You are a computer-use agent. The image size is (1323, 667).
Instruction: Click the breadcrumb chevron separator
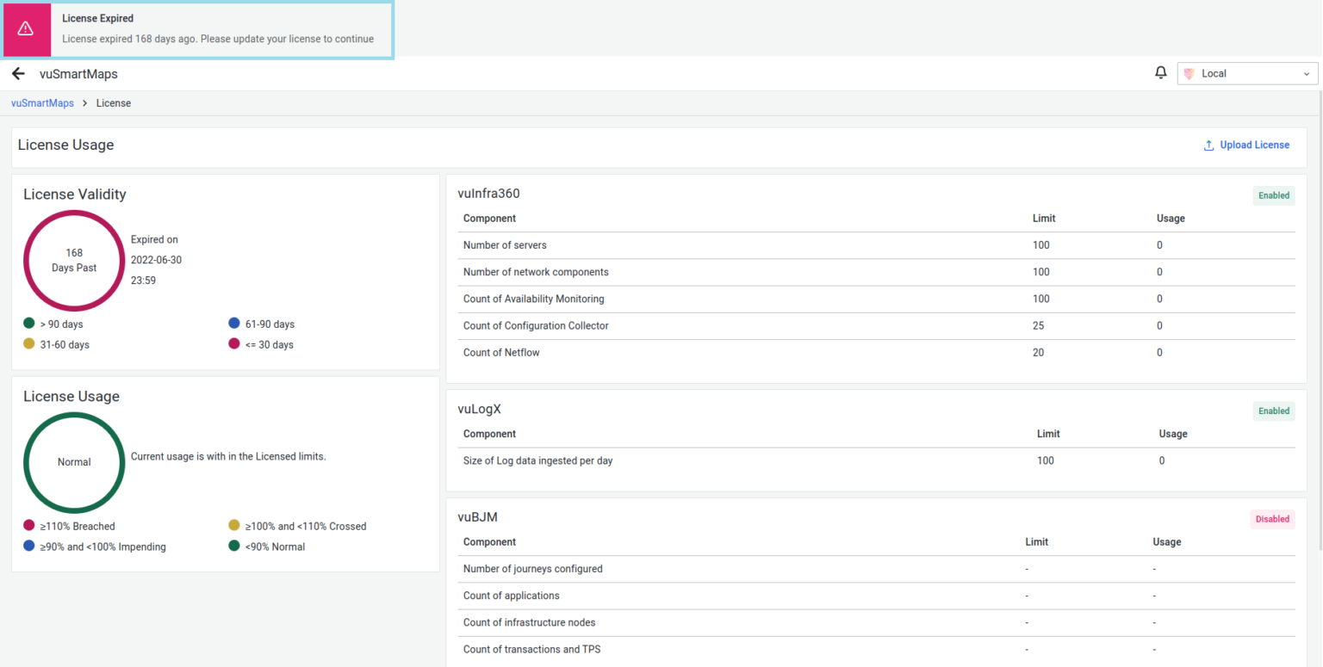(x=85, y=103)
